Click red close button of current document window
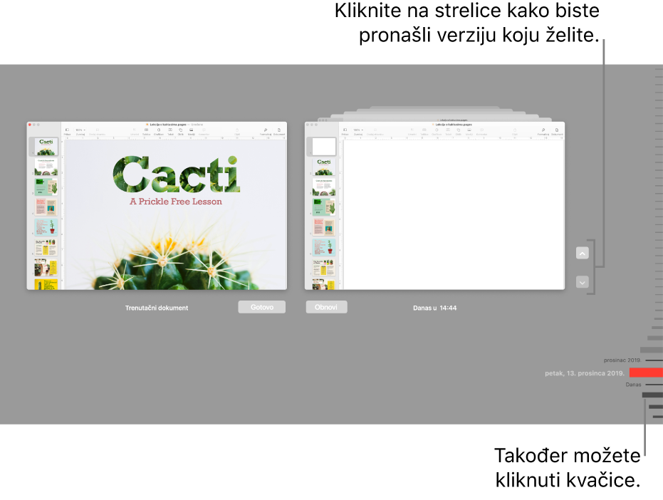The width and height of the screenshot is (663, 500). pos(29,125)
